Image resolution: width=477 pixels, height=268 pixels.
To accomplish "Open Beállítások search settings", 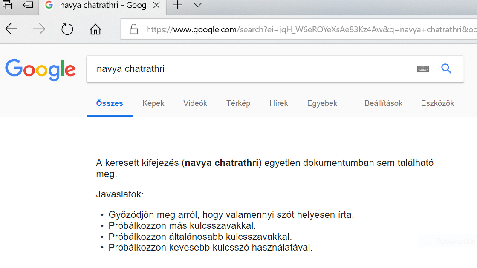I will [x=383, y=103].
